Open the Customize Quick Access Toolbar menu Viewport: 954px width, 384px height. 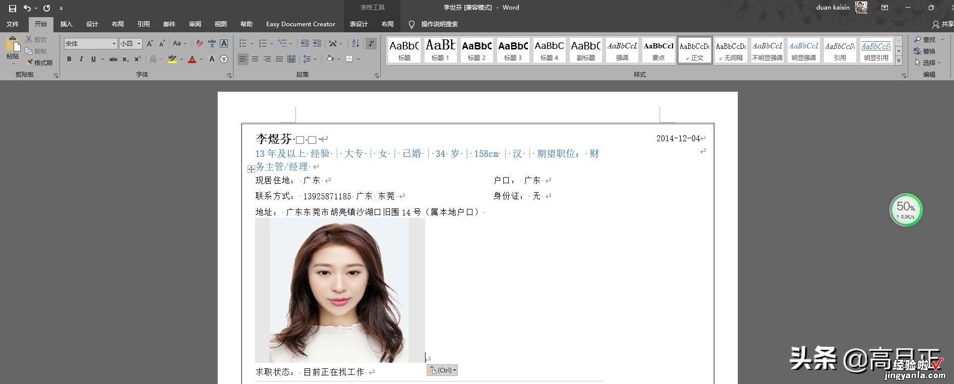[61, 9]
